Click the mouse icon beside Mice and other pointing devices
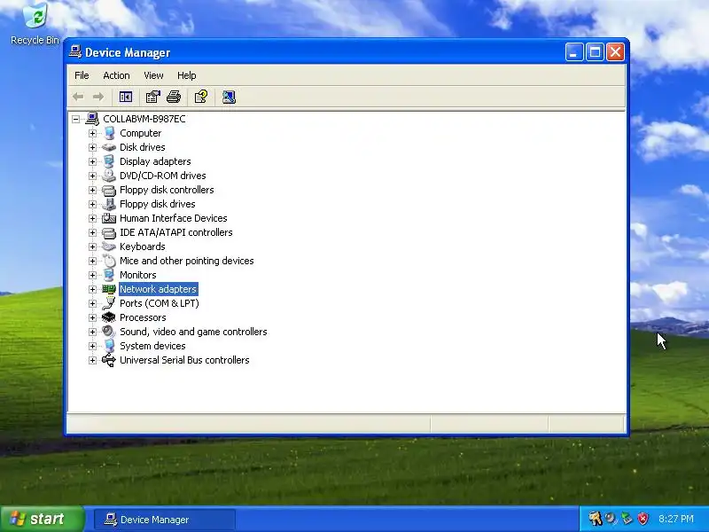The width and height of the screenshot is (709, 532). click(x=109, y=261)
